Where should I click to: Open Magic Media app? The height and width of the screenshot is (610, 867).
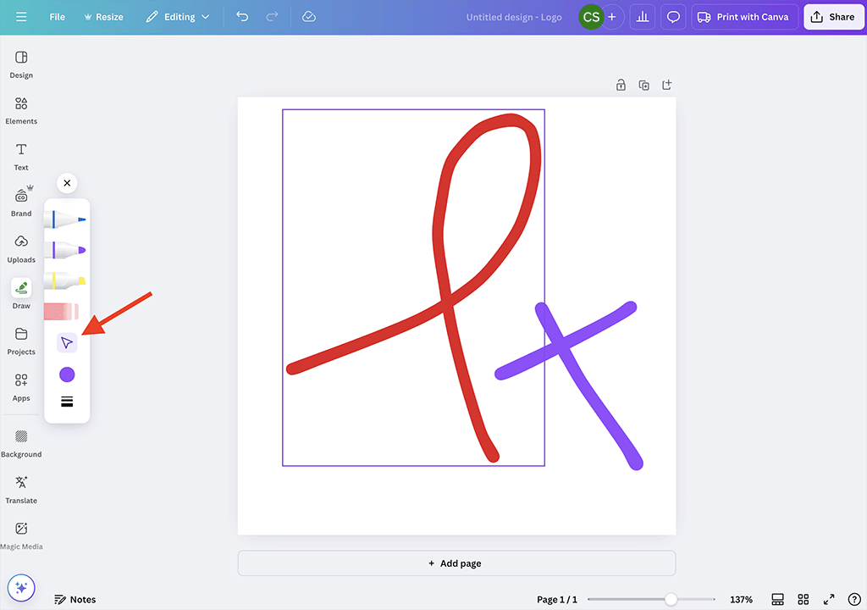click(21, 535)
